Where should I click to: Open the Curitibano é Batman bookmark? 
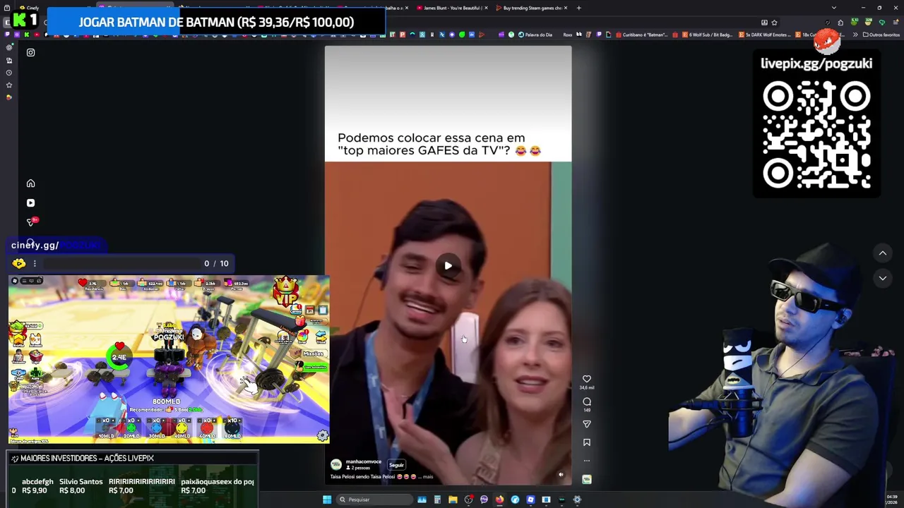(x=641, y=35)
